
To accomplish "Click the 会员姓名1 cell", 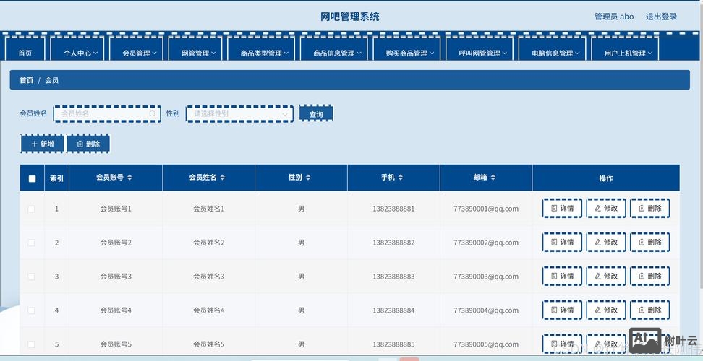I will [x=209, y=209].
